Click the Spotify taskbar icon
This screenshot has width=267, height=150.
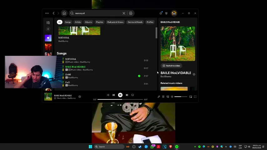(177, 147)
